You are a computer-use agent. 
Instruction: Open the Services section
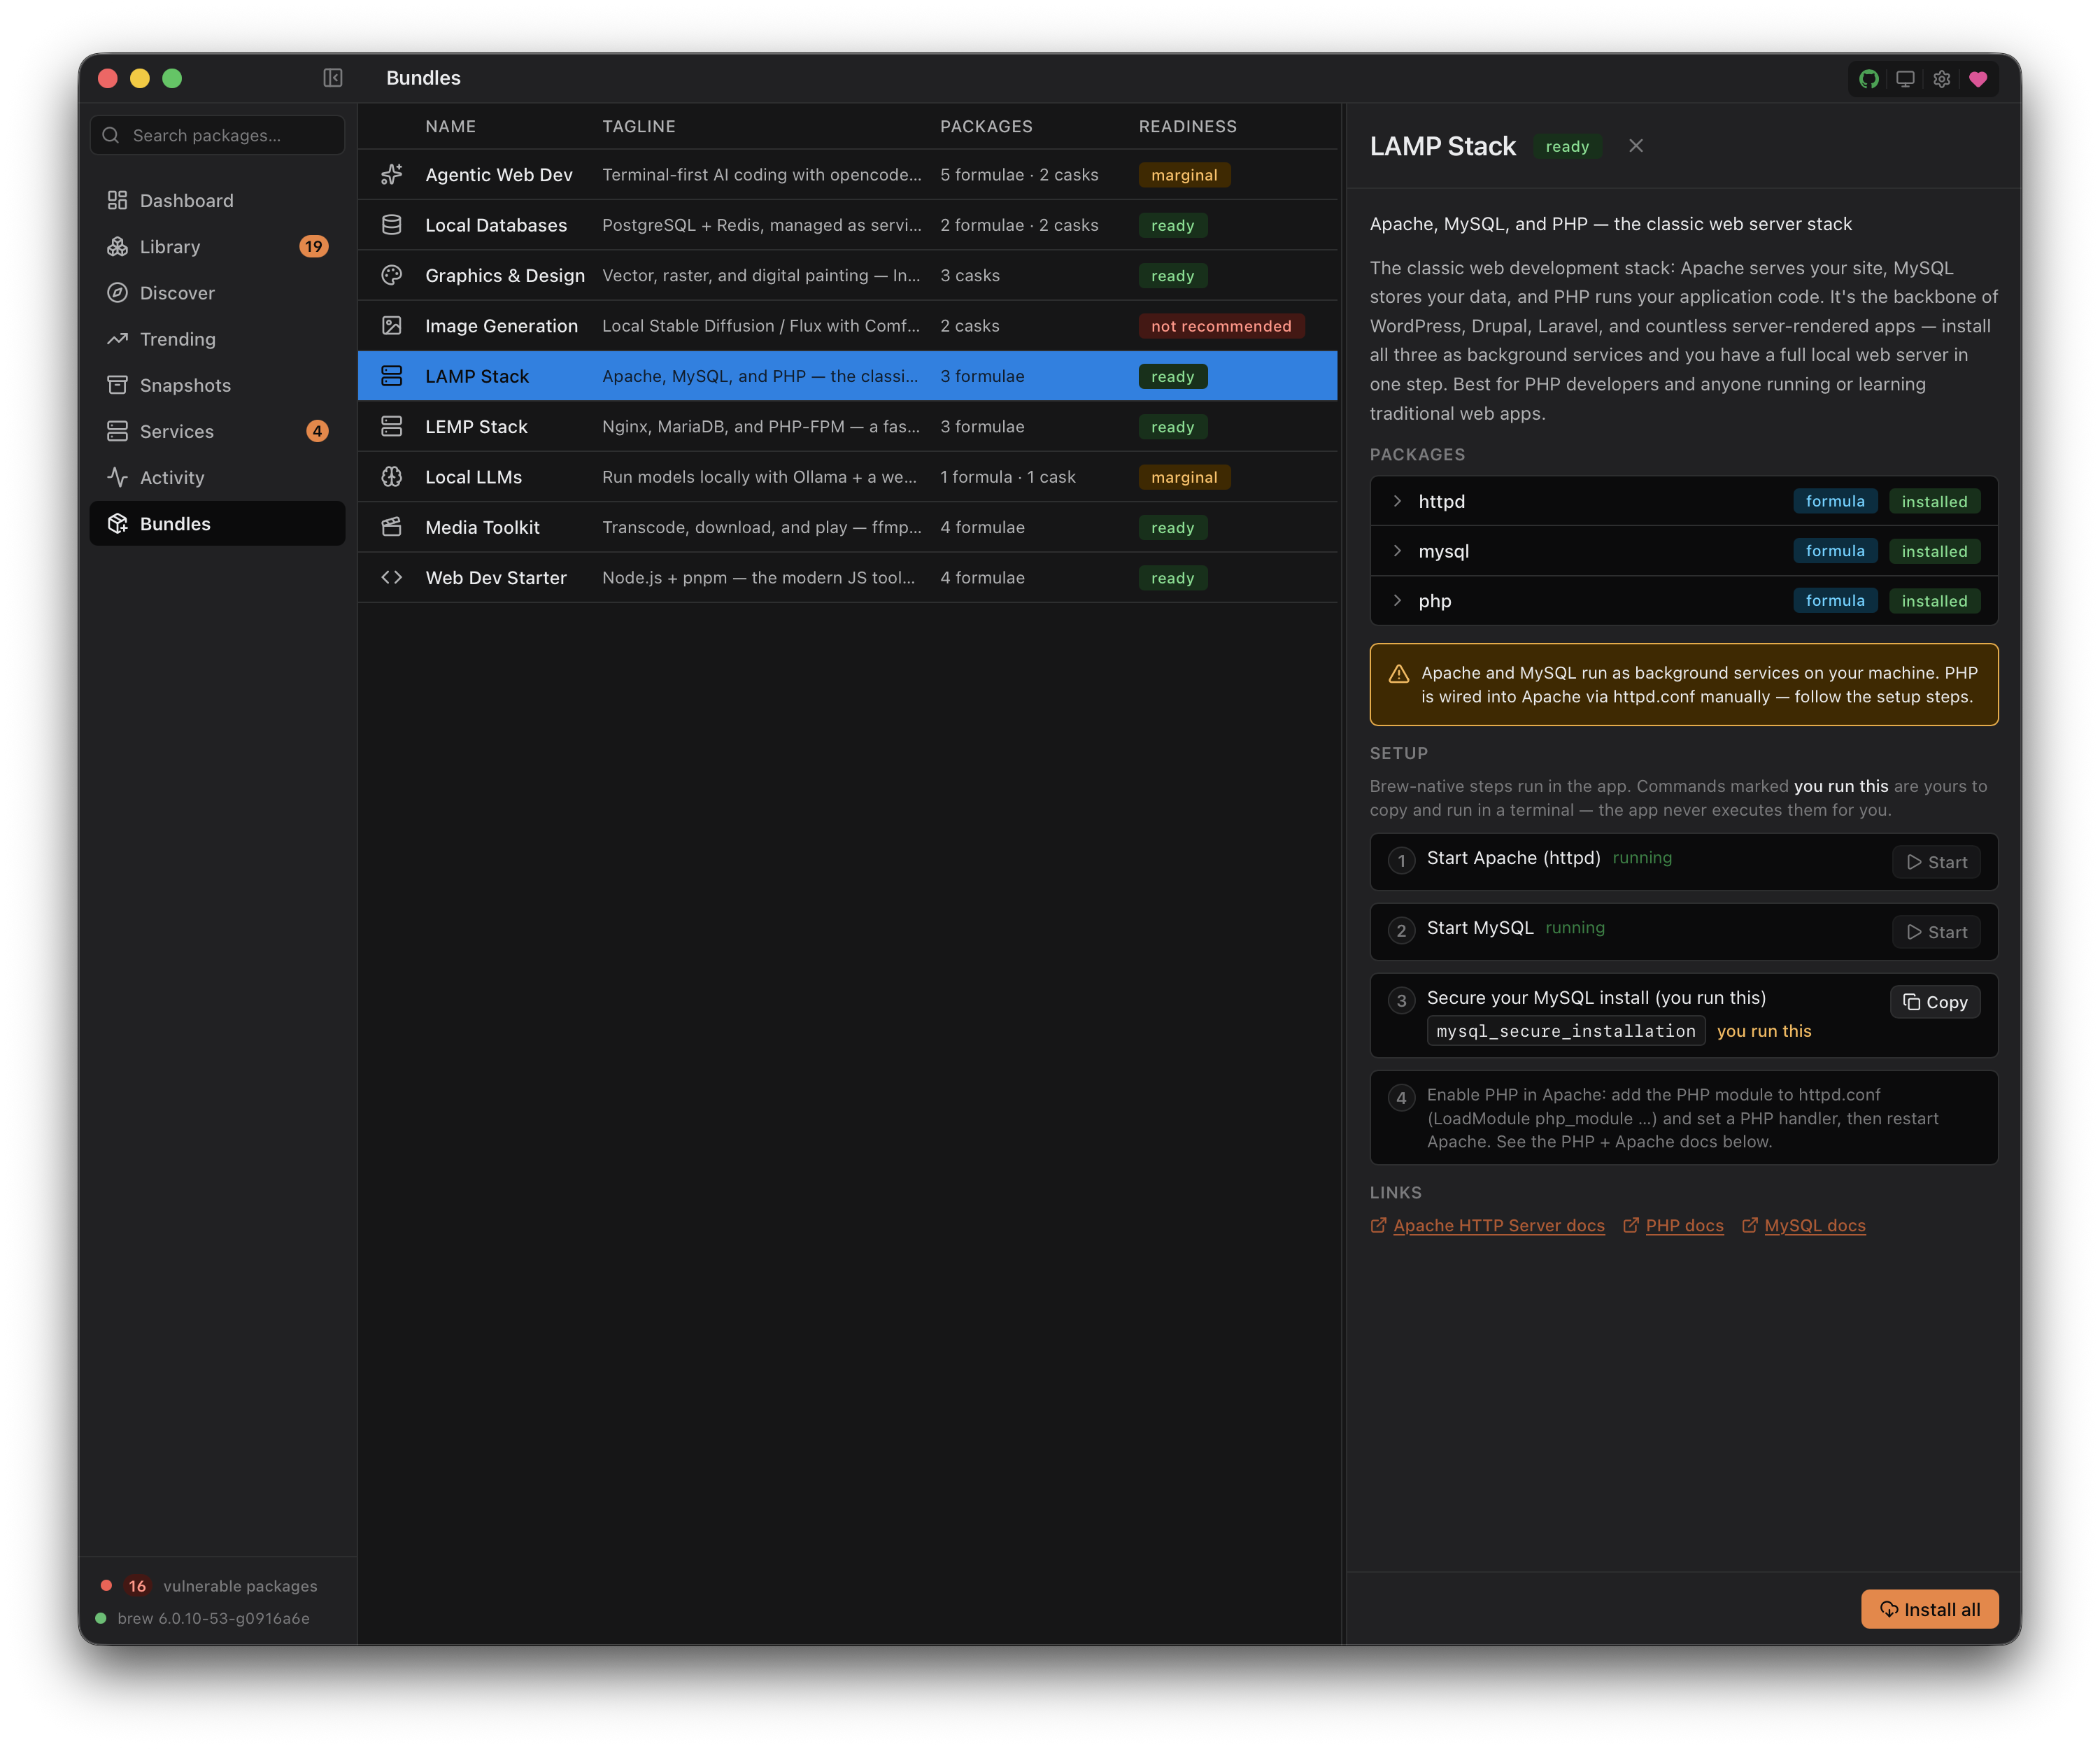tap(217, 431)
